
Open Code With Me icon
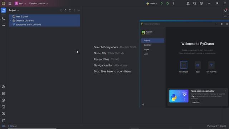pyautogui.click(x=188, y=3)
